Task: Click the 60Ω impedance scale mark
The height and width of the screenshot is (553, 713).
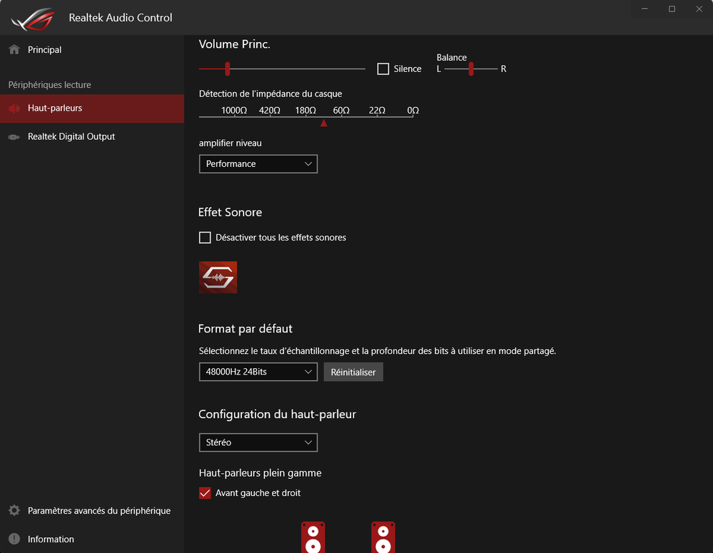Action: [x=341, y=111]
